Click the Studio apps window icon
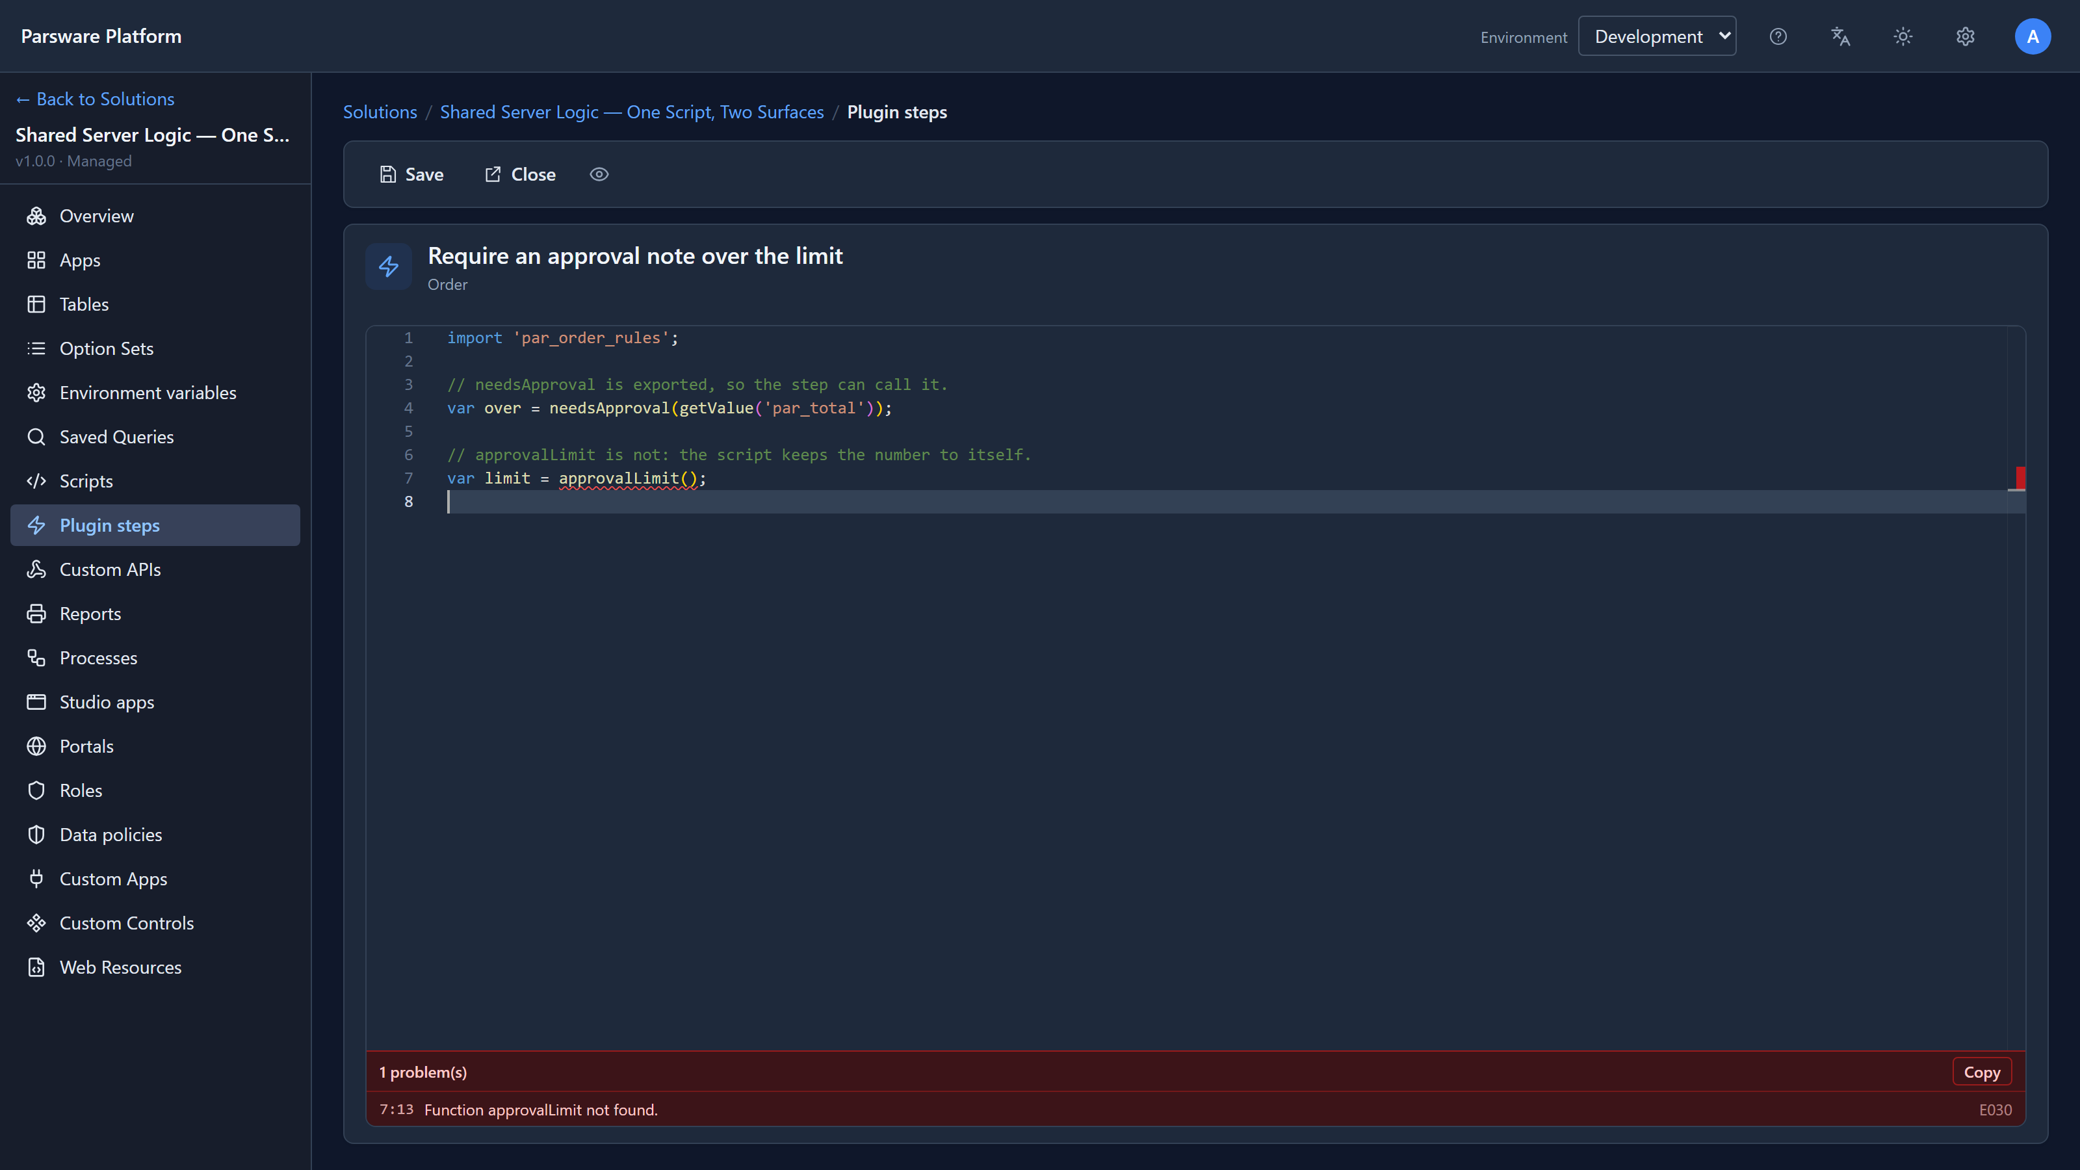 point(36,702)
